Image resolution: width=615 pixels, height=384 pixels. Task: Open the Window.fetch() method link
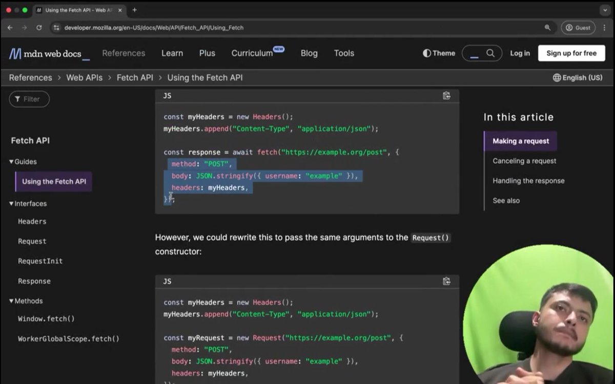pyautogui.click(x=46, y=319)
